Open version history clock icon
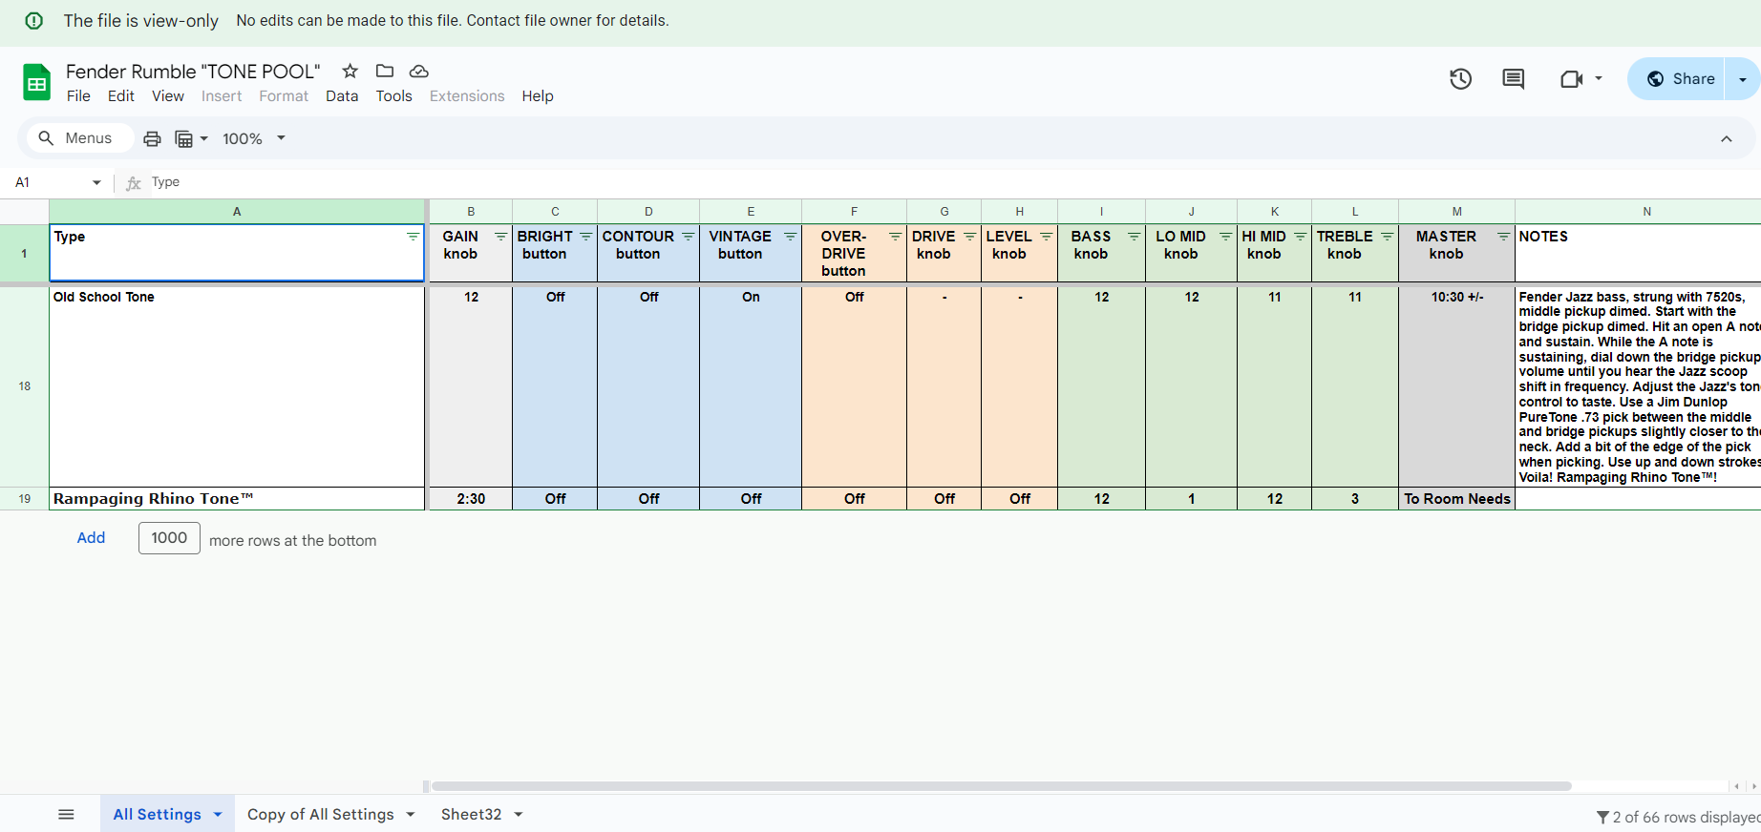 coord(1460,79)
